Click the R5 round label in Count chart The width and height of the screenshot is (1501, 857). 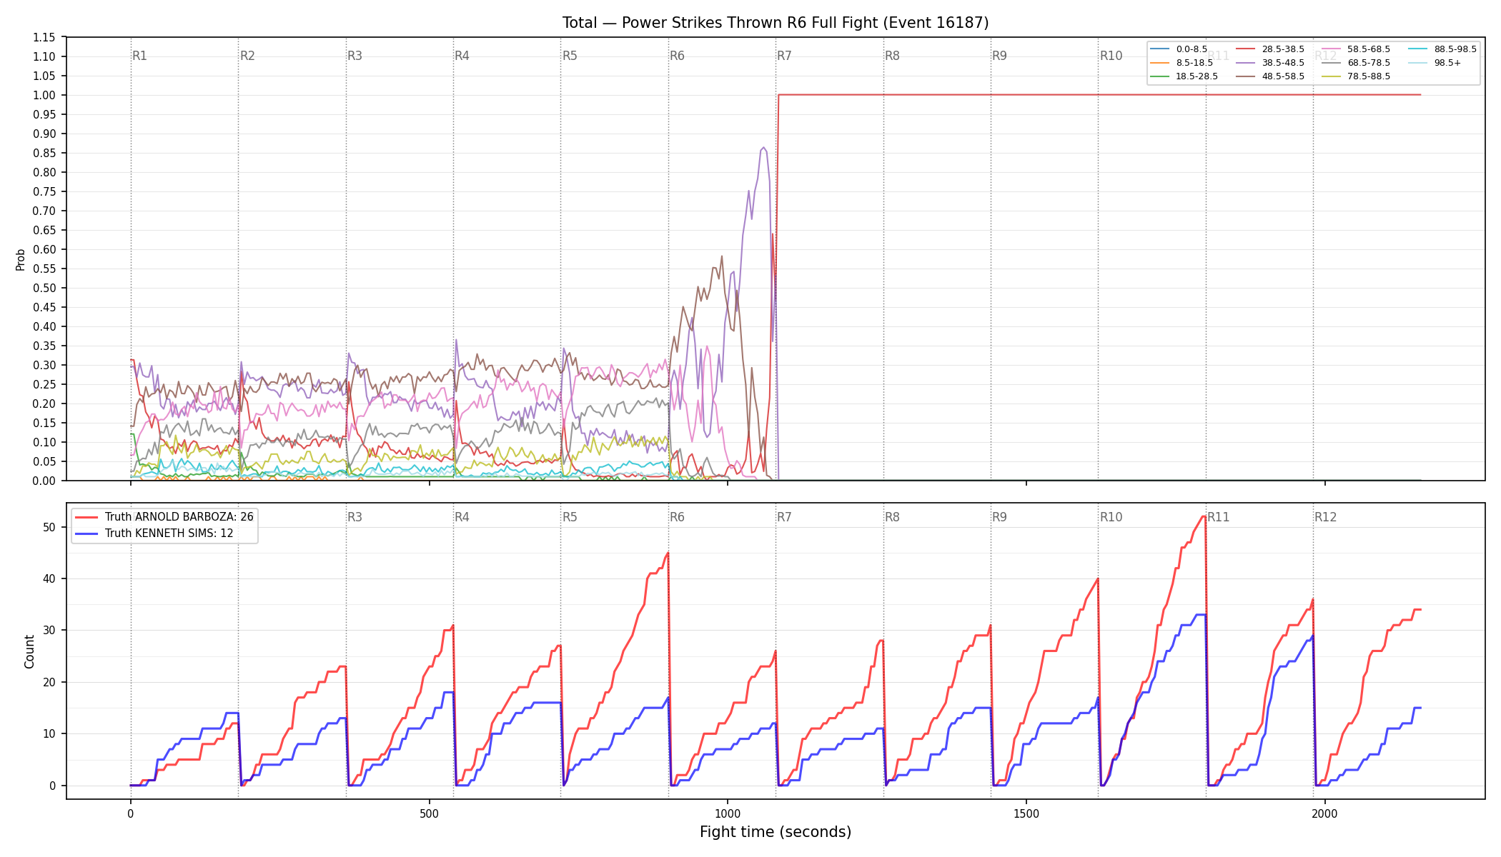[570, 517]
